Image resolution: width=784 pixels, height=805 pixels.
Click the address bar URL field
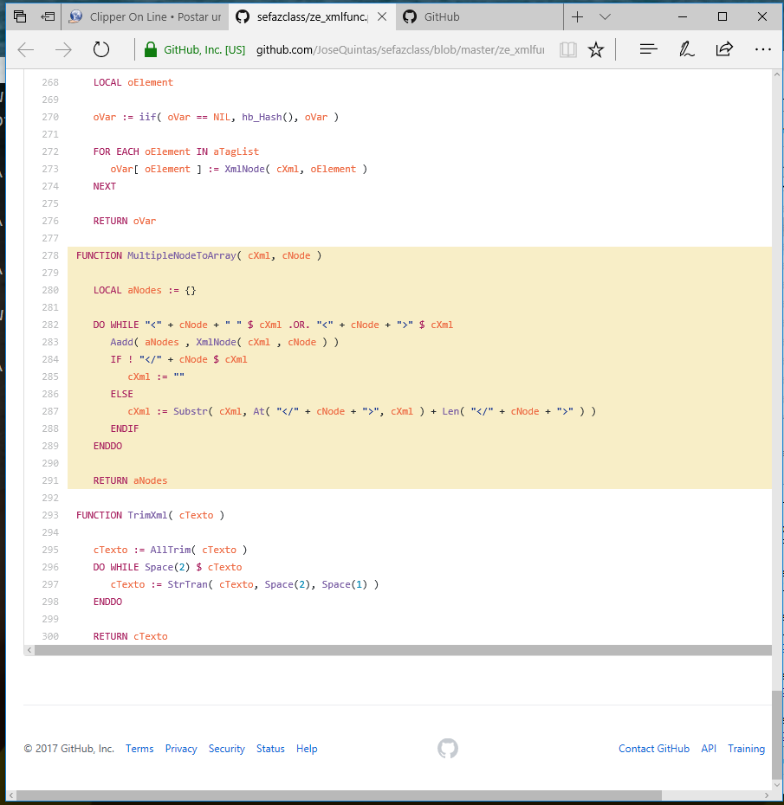click(x=398, y=50)
